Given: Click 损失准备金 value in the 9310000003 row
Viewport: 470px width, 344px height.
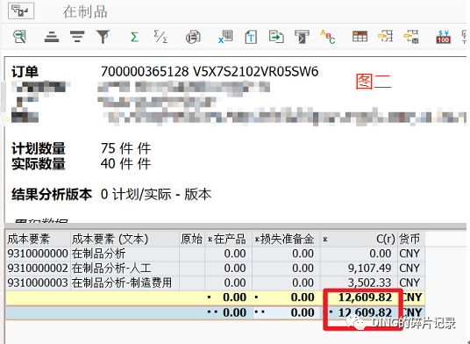Looking at the screenshot, I should coord(286,283).
